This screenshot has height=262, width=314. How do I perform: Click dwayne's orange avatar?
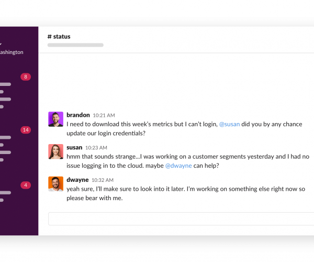click(55, 184)
